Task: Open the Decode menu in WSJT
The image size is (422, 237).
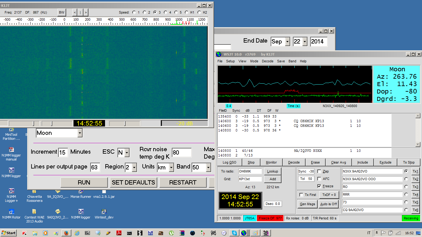Action: [268, 61]
